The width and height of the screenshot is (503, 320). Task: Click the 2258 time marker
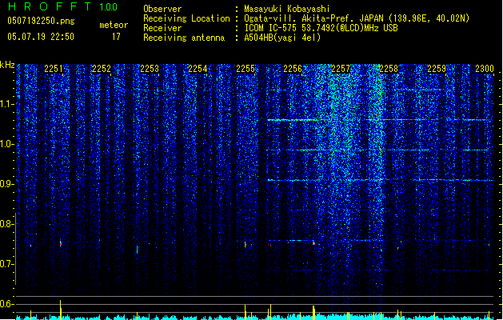pyautogui.click(x=389, y=69)
